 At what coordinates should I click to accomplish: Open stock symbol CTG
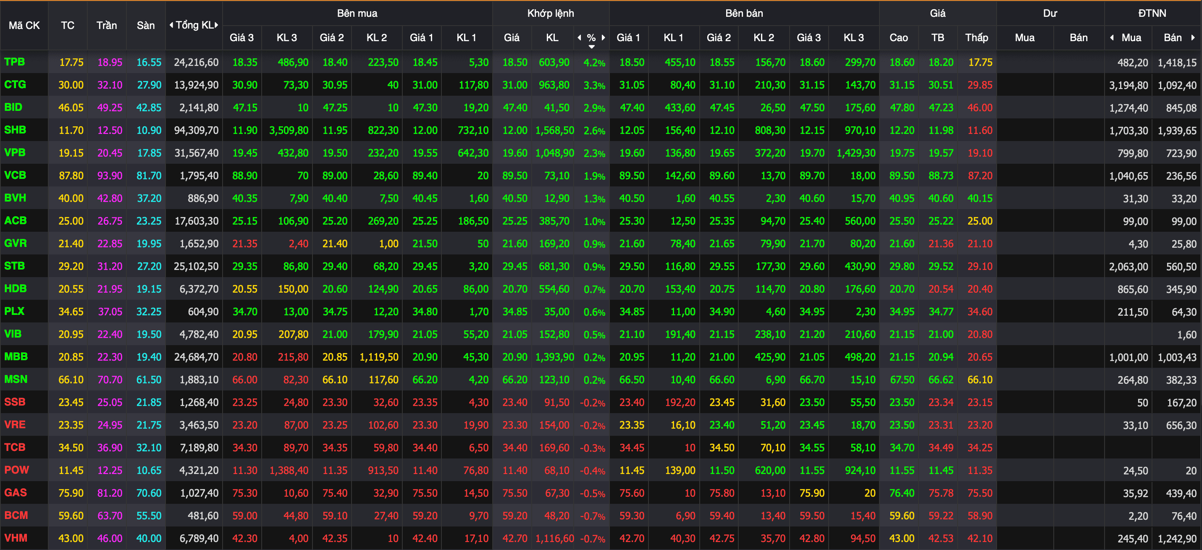pyautogui.click(x=15, y=85)
